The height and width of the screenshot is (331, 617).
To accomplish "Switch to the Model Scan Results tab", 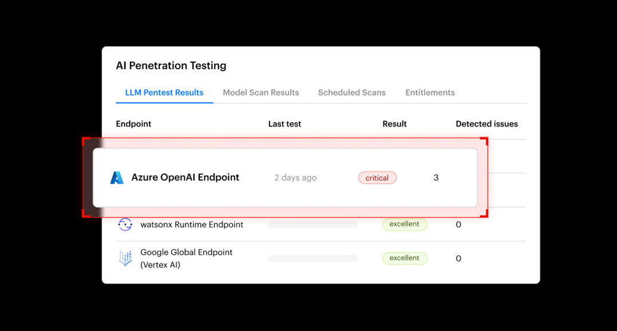I will coord(261,92).
